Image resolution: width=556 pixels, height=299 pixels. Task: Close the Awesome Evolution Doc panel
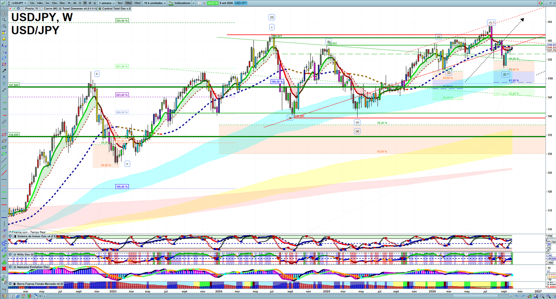tap(10, 267)
